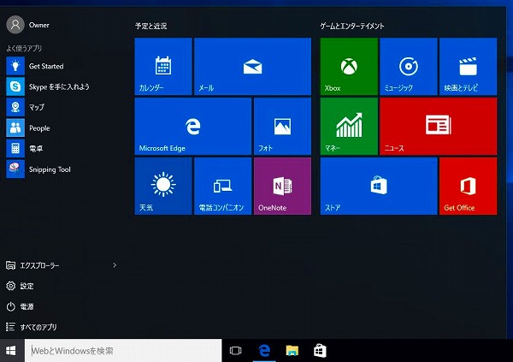Launch the Calculator (電卓) app entry

point(62,149)
